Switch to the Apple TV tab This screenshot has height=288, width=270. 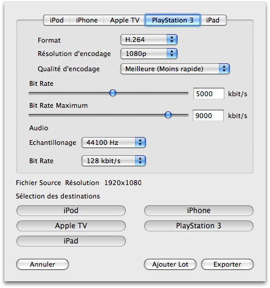click(125, 20)
